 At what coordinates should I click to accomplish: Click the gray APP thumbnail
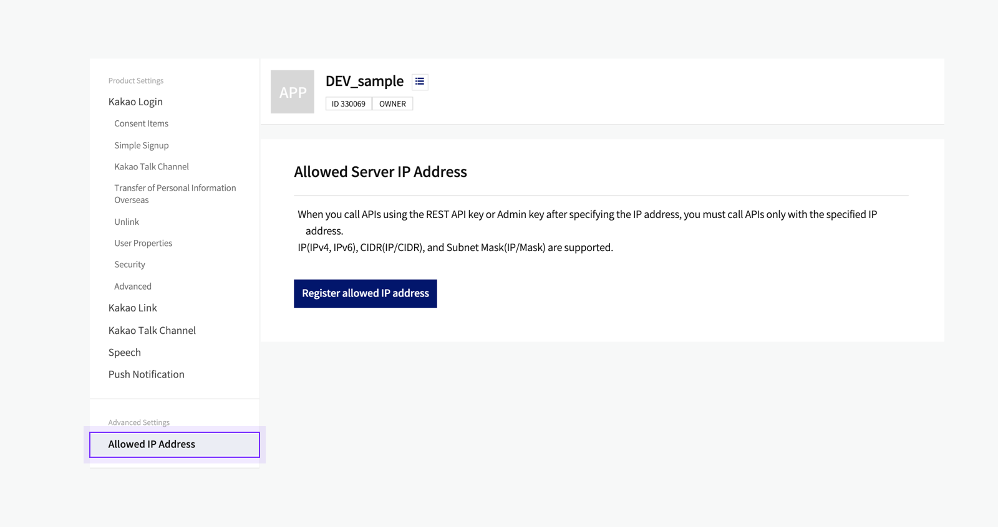click(x=293, y=92)
